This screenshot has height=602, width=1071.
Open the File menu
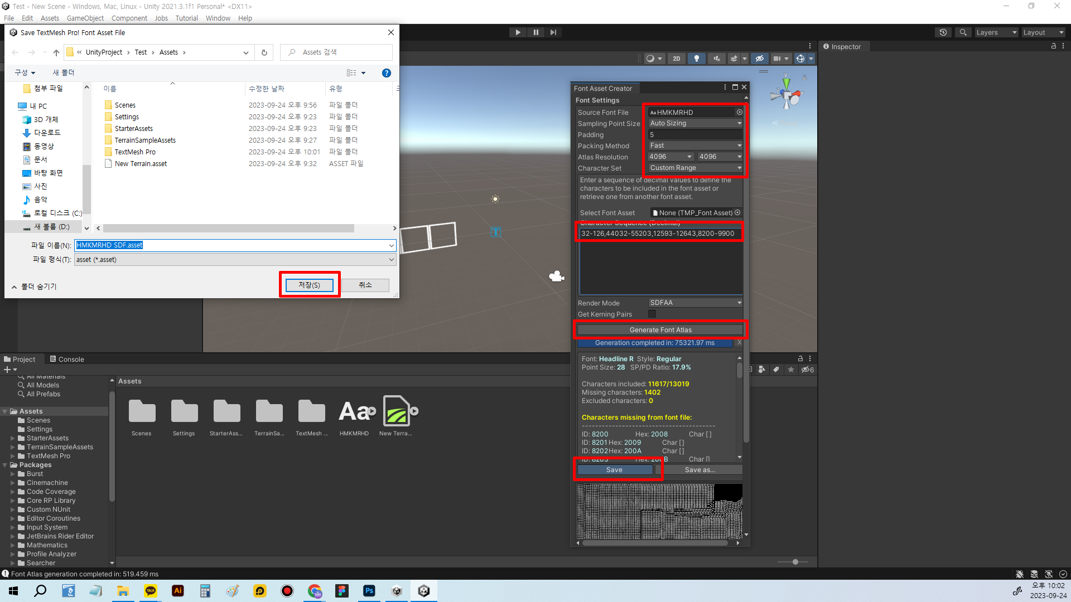click(x=9, y=18)
